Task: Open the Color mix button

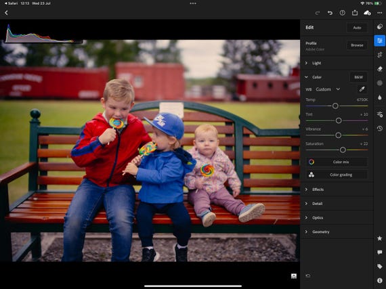Action: [337, 162]
